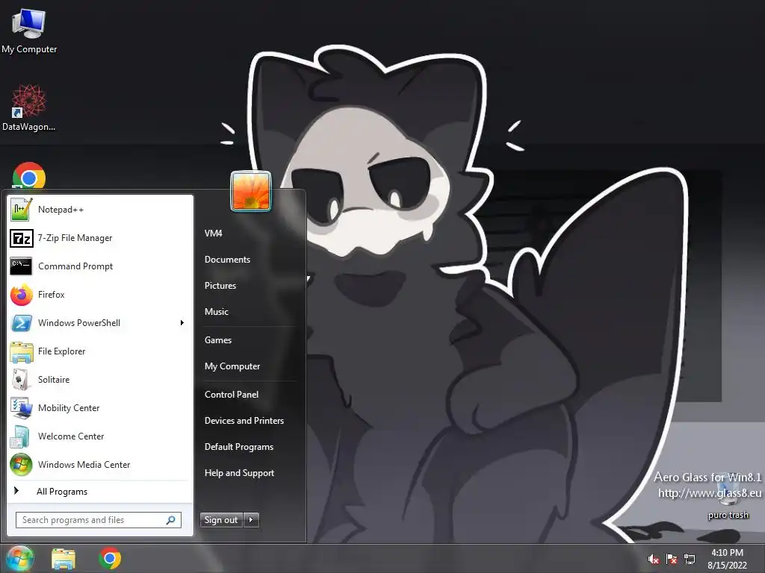Open the File Explorer icon in Start menu
Viewport: 765px width, 573px height.
[21, 351]
